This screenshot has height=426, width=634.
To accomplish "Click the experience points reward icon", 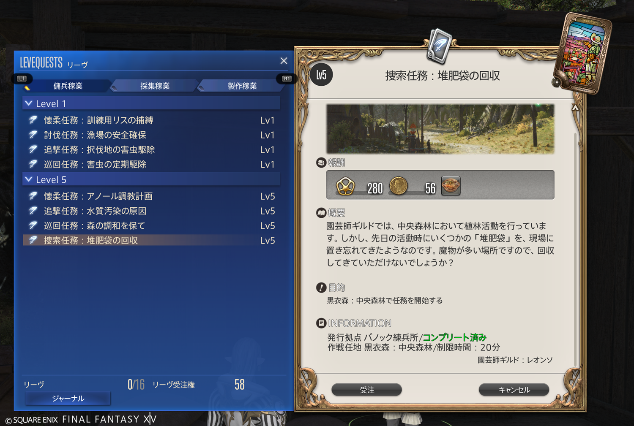I will pyautogui.click(x=345, y=186).
